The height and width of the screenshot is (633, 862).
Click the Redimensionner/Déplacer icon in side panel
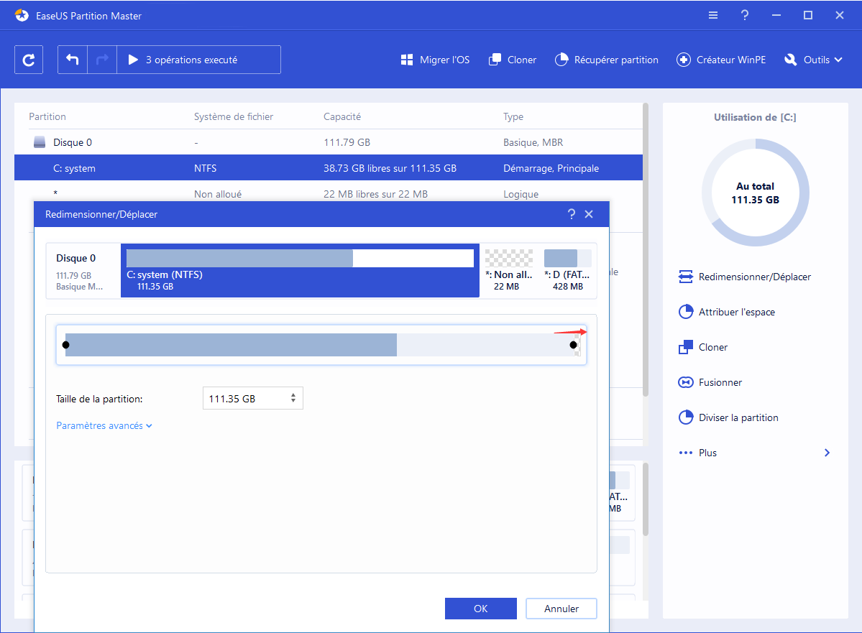pyautogui.click(x=686, y=277)
